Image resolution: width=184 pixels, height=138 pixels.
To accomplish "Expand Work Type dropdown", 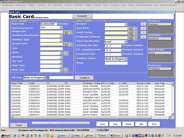I will (61, 70).
